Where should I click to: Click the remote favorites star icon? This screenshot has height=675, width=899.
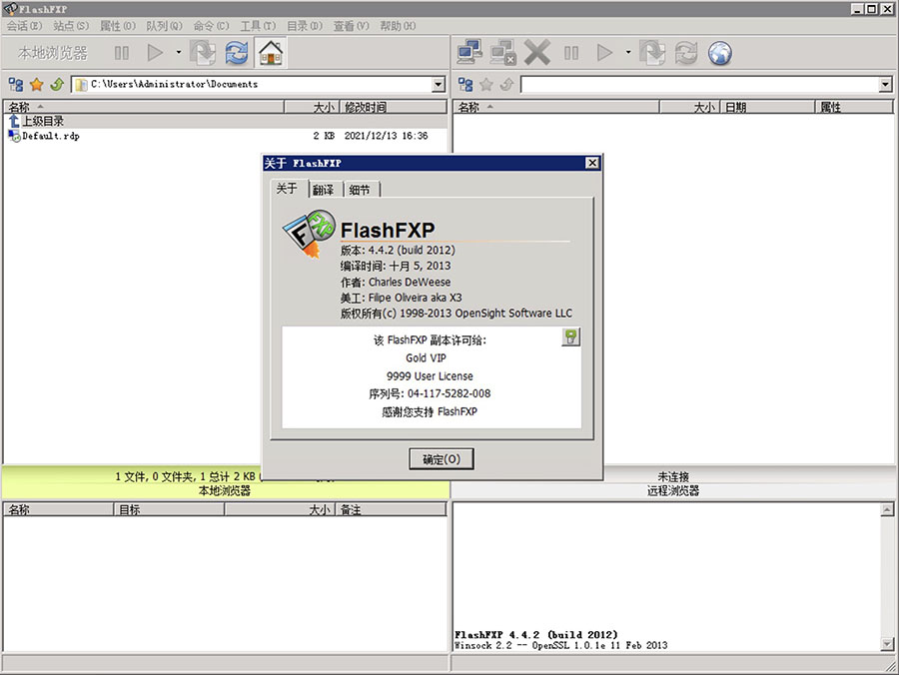point(486,85)
